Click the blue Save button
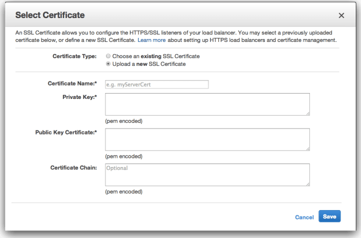 [330, 216]
